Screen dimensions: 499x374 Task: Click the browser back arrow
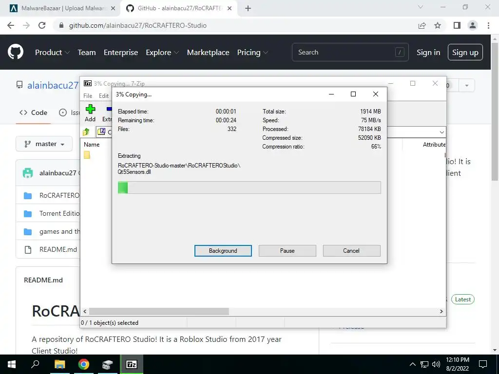point(11,25)
